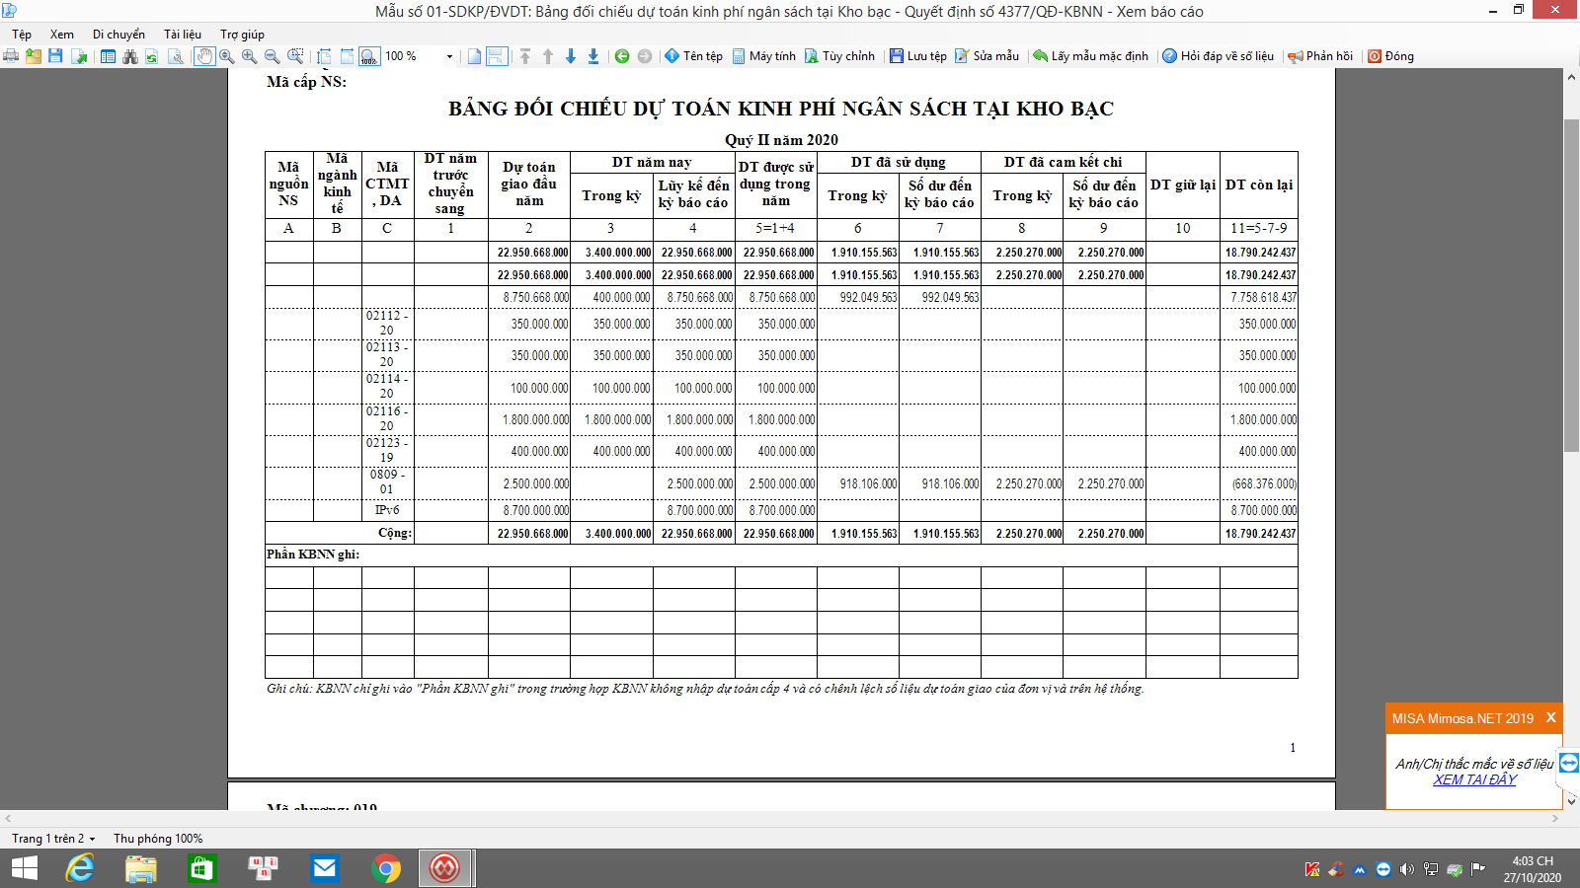
Task: Click the horizontal scrollbar right arrow
Action: point(1555,819)
